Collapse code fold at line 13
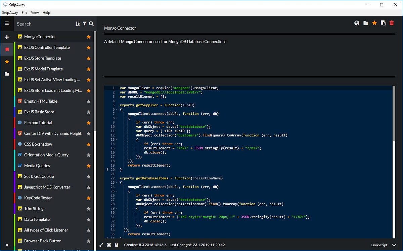Screen dimensions: 403x251 [116, 140]
